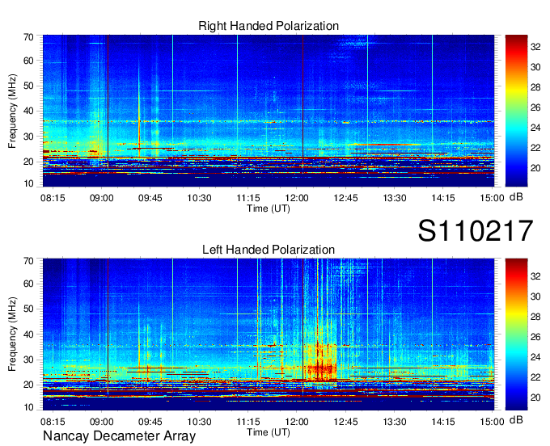
Task: Click the Right Handed Polarization title
Action: (x=269, y=26)
